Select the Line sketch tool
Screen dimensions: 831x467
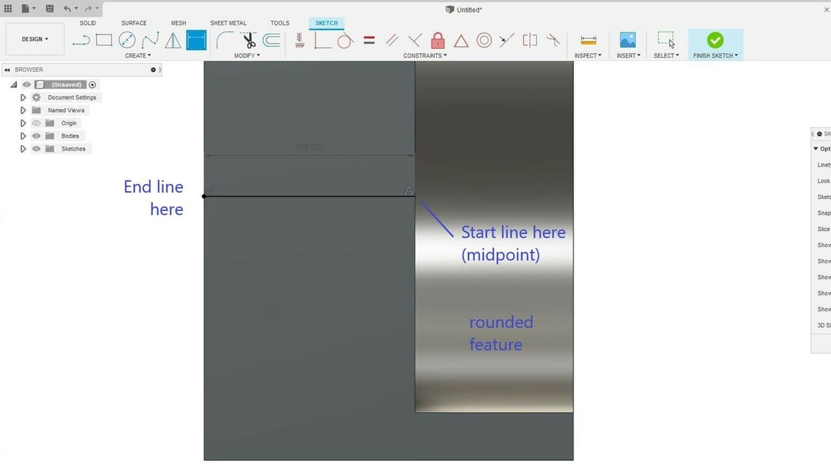(x=81, y=40)
